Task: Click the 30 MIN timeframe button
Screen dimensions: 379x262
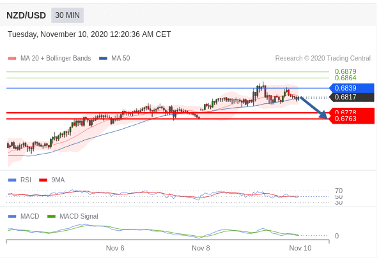Action: click(67, 15)
